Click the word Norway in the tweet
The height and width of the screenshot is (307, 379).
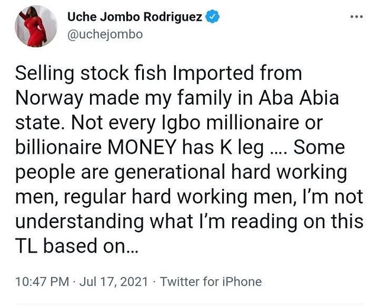[x=56, y=98]
